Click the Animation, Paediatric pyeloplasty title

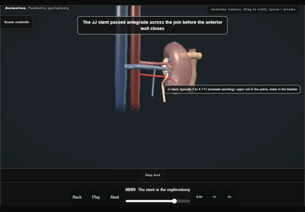tap(37, 8)
